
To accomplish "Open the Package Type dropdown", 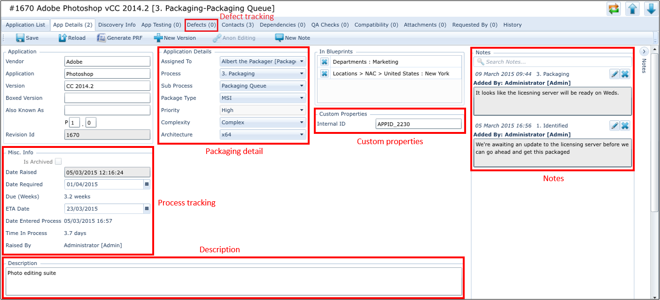I will (301, 98).
